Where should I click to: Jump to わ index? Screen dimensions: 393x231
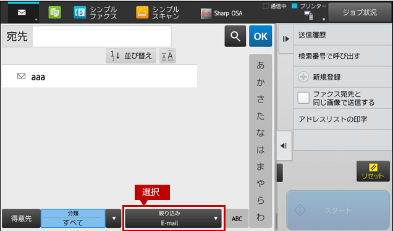[260, 217]
